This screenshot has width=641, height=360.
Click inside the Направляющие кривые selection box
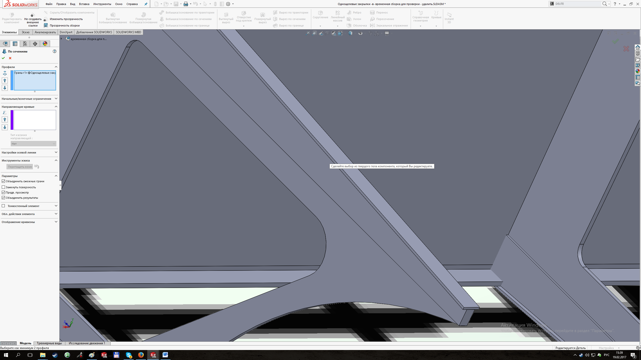click(35, 120)
